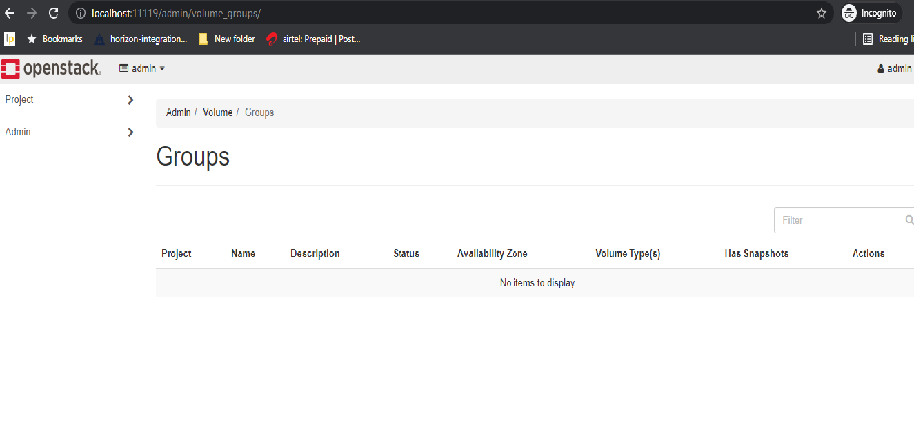
Task: Click the OpenStack logo
Action: (x=52, y=69)
